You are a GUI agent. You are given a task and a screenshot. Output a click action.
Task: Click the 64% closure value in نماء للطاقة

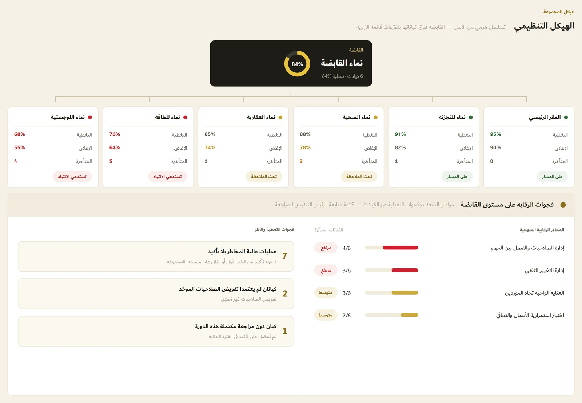(115, 147)
